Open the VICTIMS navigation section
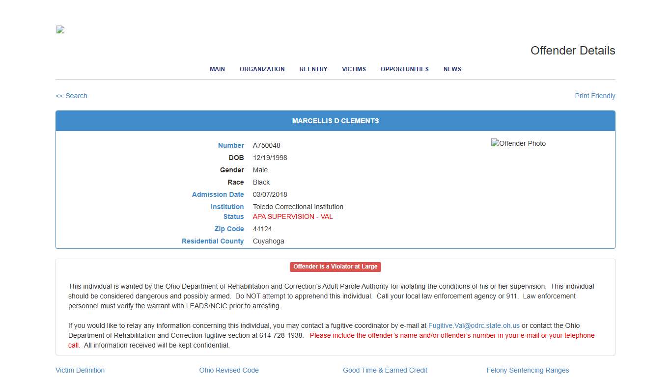This screenshot has height=377, width=671. pyautogui.click(x=354, y=69)
